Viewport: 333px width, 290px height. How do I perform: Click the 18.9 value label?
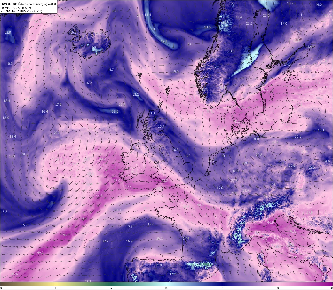point(290,3)
